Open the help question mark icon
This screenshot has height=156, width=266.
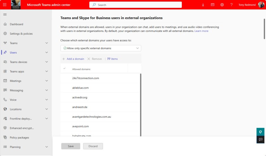(231, 5)
